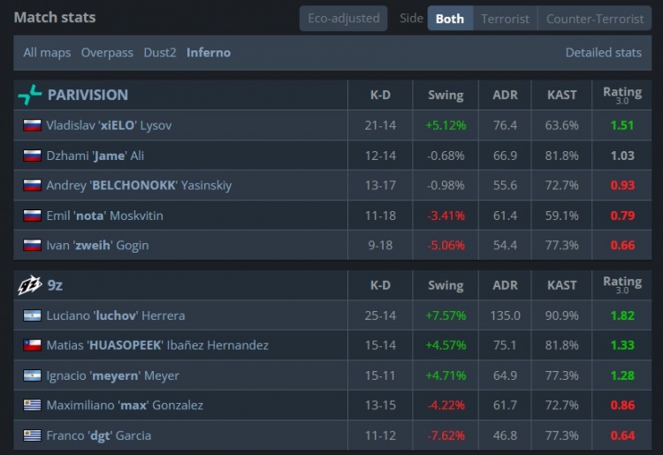Screen dimensions: 663x455
Task: Click the PARIVISION team logo icon
Action: click(30, 95)
